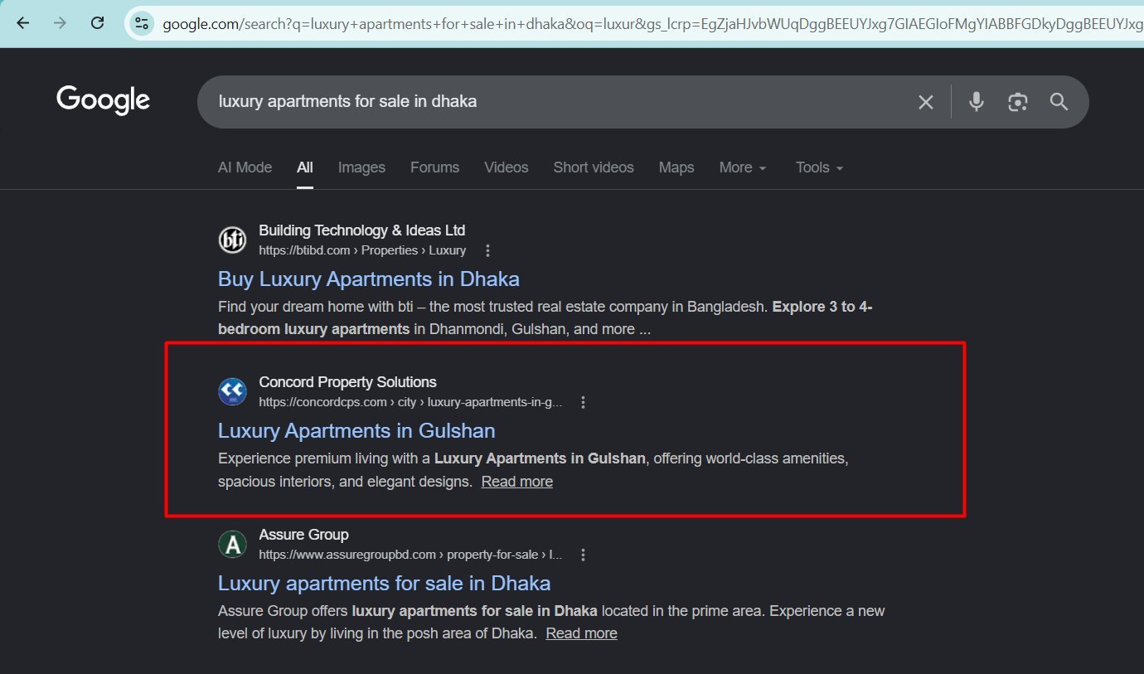Open Buy Luxury Apartments in Dhaka link

[x=369, y=279]
